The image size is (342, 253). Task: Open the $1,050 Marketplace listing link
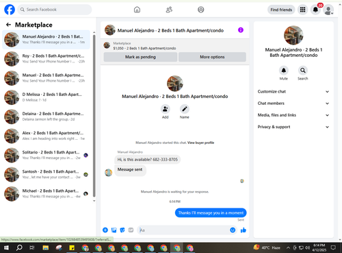click(x=144, y=48)
